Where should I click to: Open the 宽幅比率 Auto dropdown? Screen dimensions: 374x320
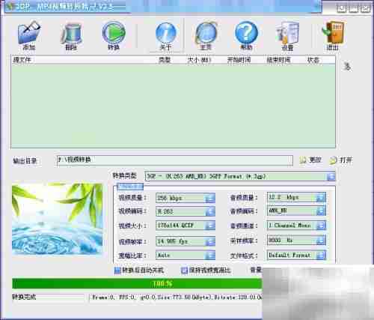coord(186,255)
